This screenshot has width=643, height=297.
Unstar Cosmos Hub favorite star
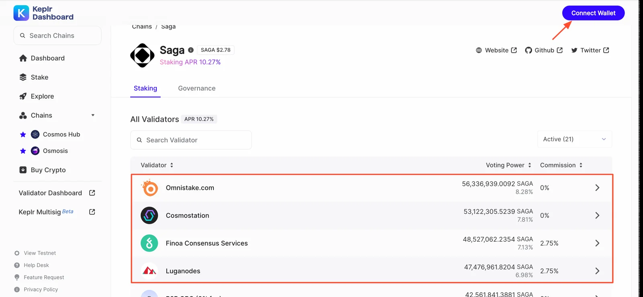click(23, 134)
